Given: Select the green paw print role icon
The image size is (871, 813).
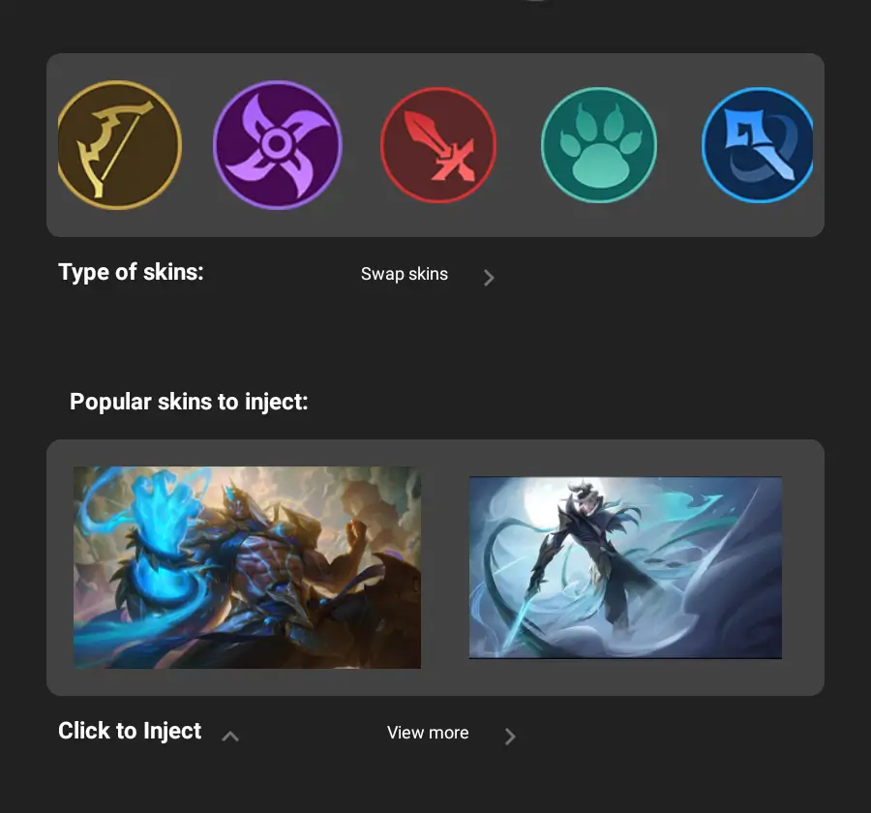Looking at the screenshot, I should (x=599, y=145).
